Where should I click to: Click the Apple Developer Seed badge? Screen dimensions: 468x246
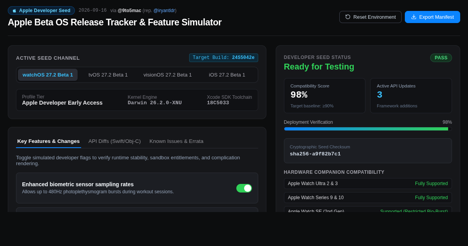(x=41, y=11)
